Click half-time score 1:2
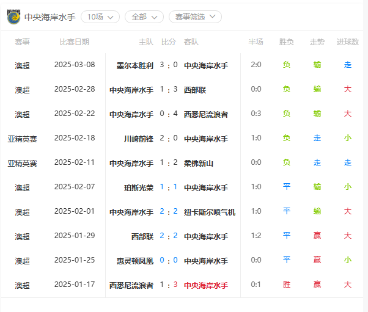 coord(256,235)
